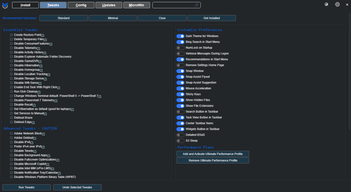Enable Detailed BSoD switch

tap(180, 135)
